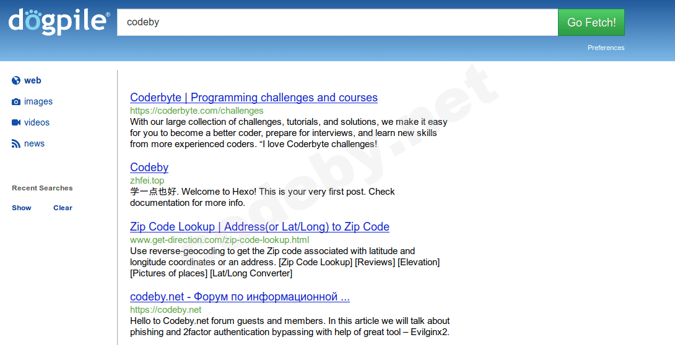Click the coderbyte.com/challenges URL
This screenshot has height=345, width=675.
[197, 111]
